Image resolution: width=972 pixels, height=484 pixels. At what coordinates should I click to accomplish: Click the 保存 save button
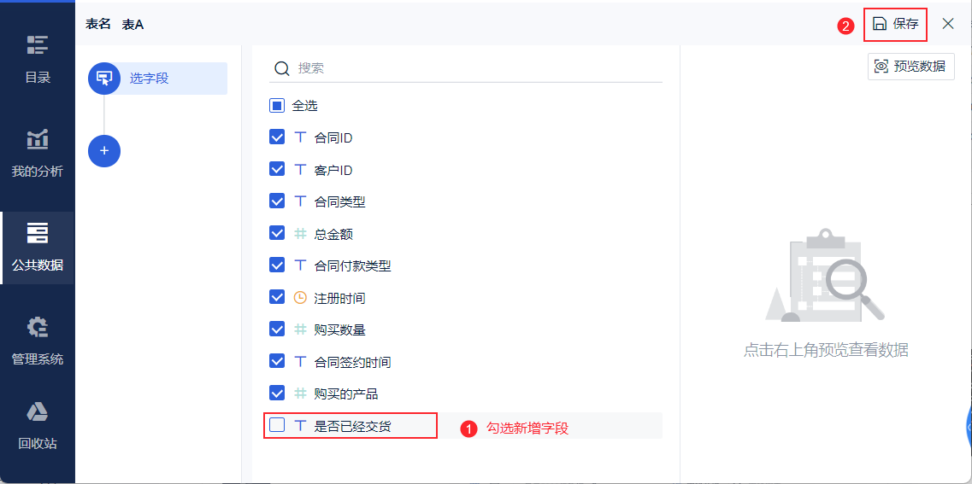point(895,24)
